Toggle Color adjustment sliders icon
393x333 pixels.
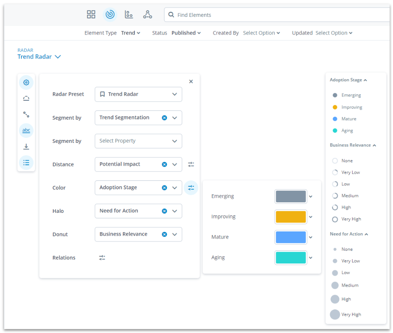(191, 188)
